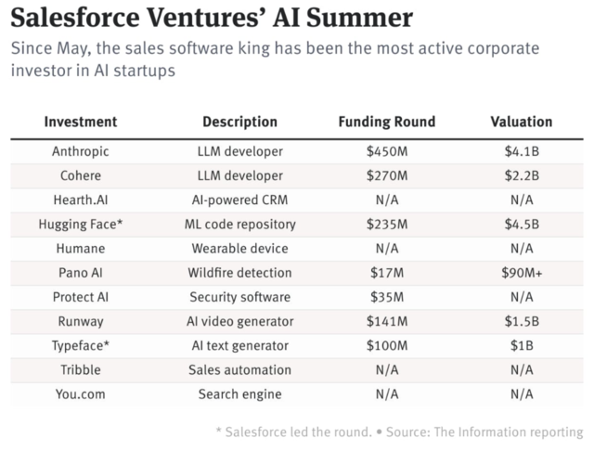Screen dimensions: 594x451
Task: Select the Tribble row name
Action: pyautogui.click(x=81, y=369)
